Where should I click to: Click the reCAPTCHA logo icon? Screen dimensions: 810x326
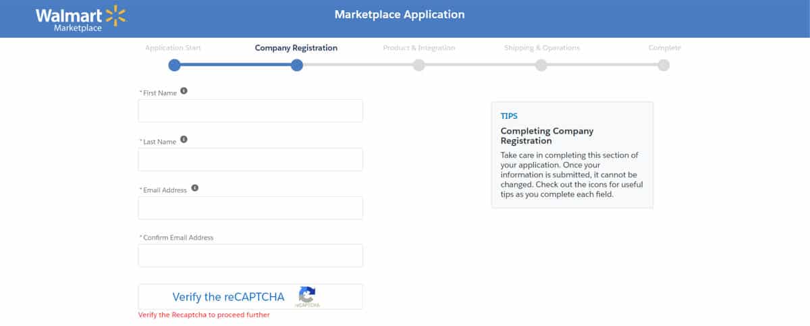pyautogui.click(x=307, y=295)
